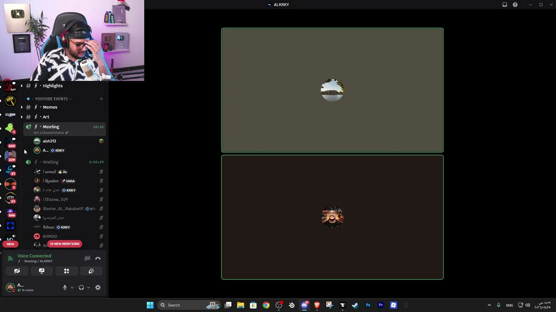Deafen with the headphones icon
Viewport: 556px width, 312px height.
click(x=81, y=287)
